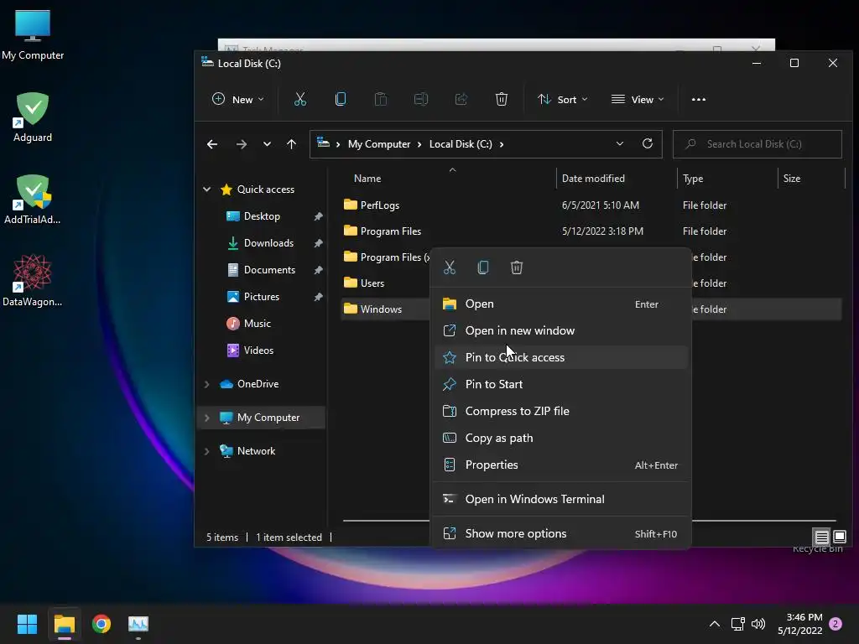This screenshot has height=644, width=859.
Task: Open Properties from the context menu
Action: click(560, 465)
